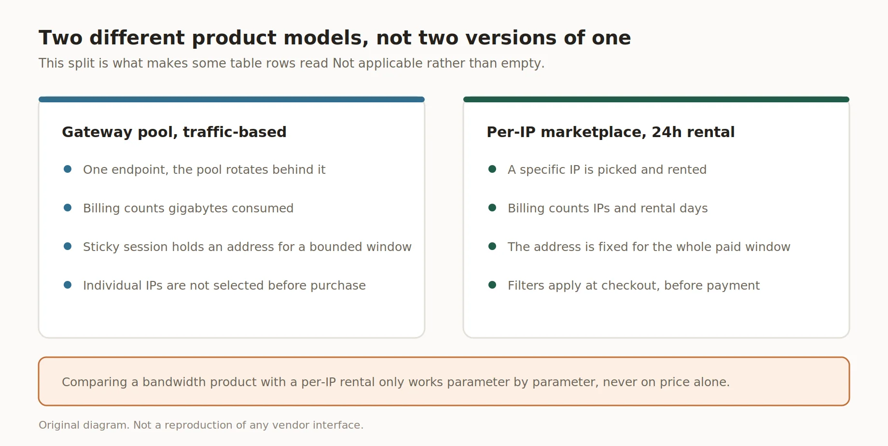Viewport: 888px width, 446px height.
Task: Click the text 'Sticky session holds an address for a bounded window'
Action: click(247, 247)
